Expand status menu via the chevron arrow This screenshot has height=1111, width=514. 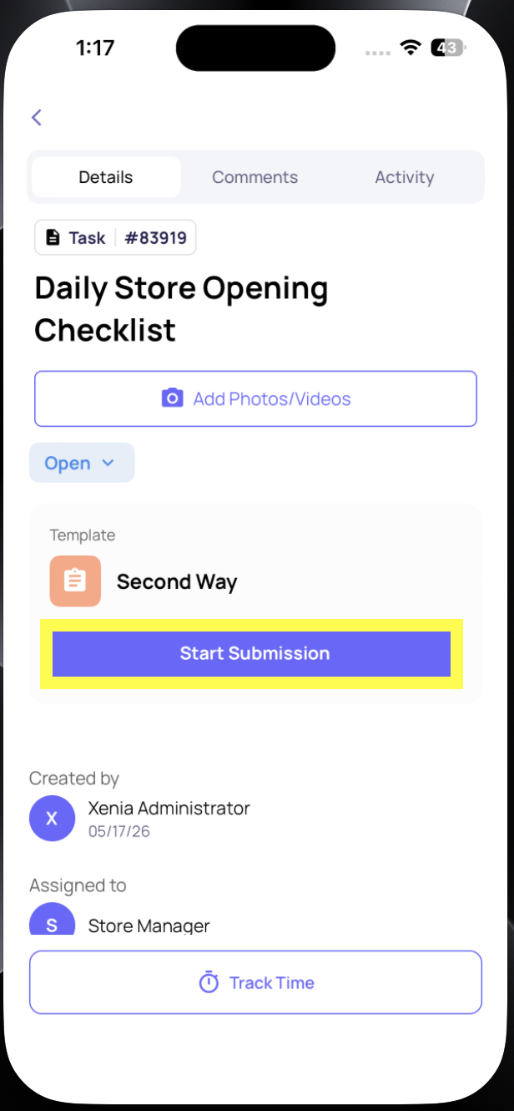tap(108, 463)
